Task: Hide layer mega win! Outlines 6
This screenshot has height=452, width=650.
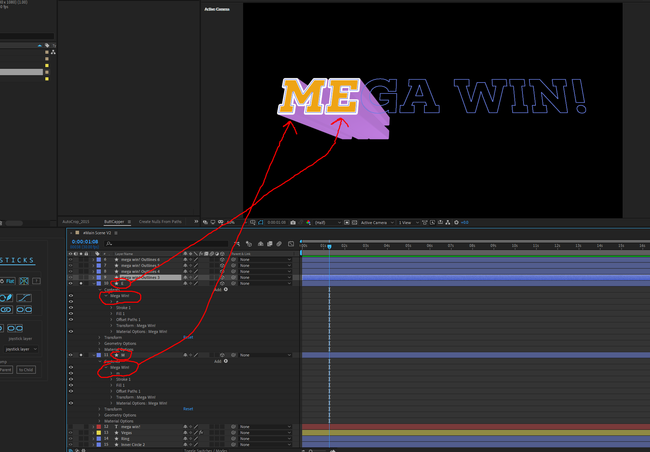Action: (71, 260)
